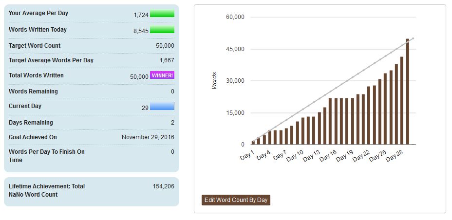Click the green Words Written Today bar
This screenshot has width=452, height=220.
tap(162, 30)
